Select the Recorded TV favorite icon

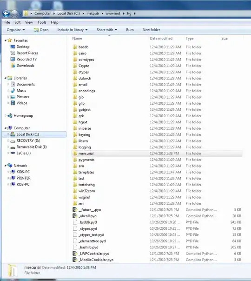coord(13,60)
